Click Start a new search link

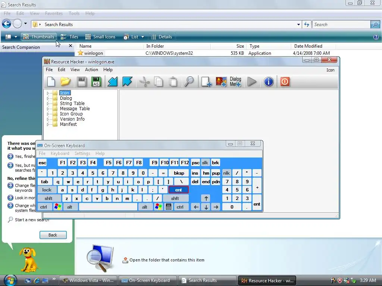(x=32, y=220)
